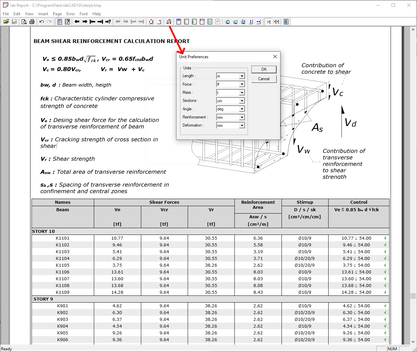Jump to last page arrow icon
The width and height of the screenshot is (417, 352).
click(100, 22)
